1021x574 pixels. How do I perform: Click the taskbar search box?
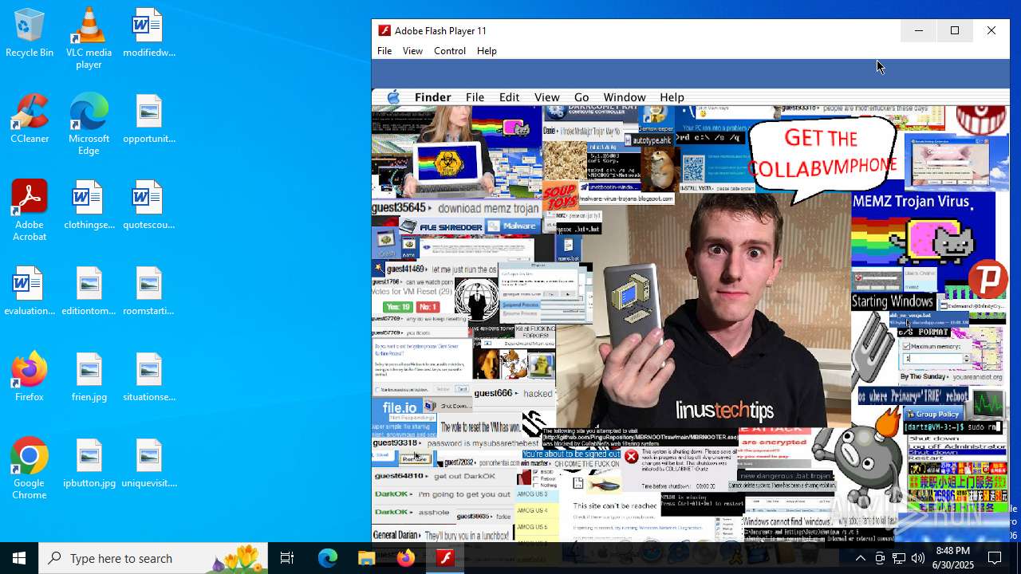[153, 558]
